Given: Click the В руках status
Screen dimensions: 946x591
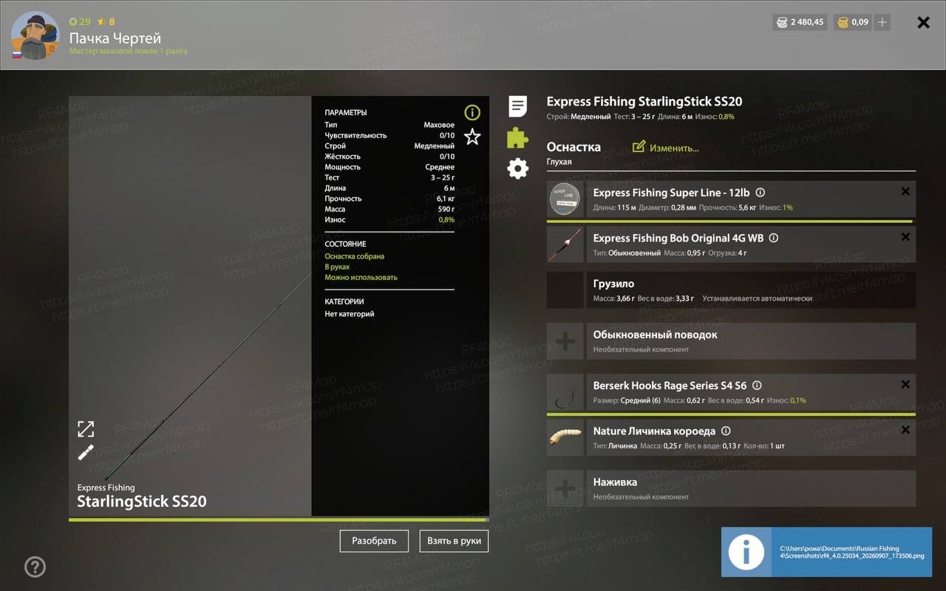Looking at the screenshot, I should 337,267.
